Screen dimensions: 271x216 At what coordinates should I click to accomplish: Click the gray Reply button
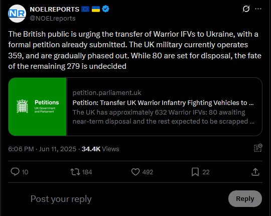(245, 199)
